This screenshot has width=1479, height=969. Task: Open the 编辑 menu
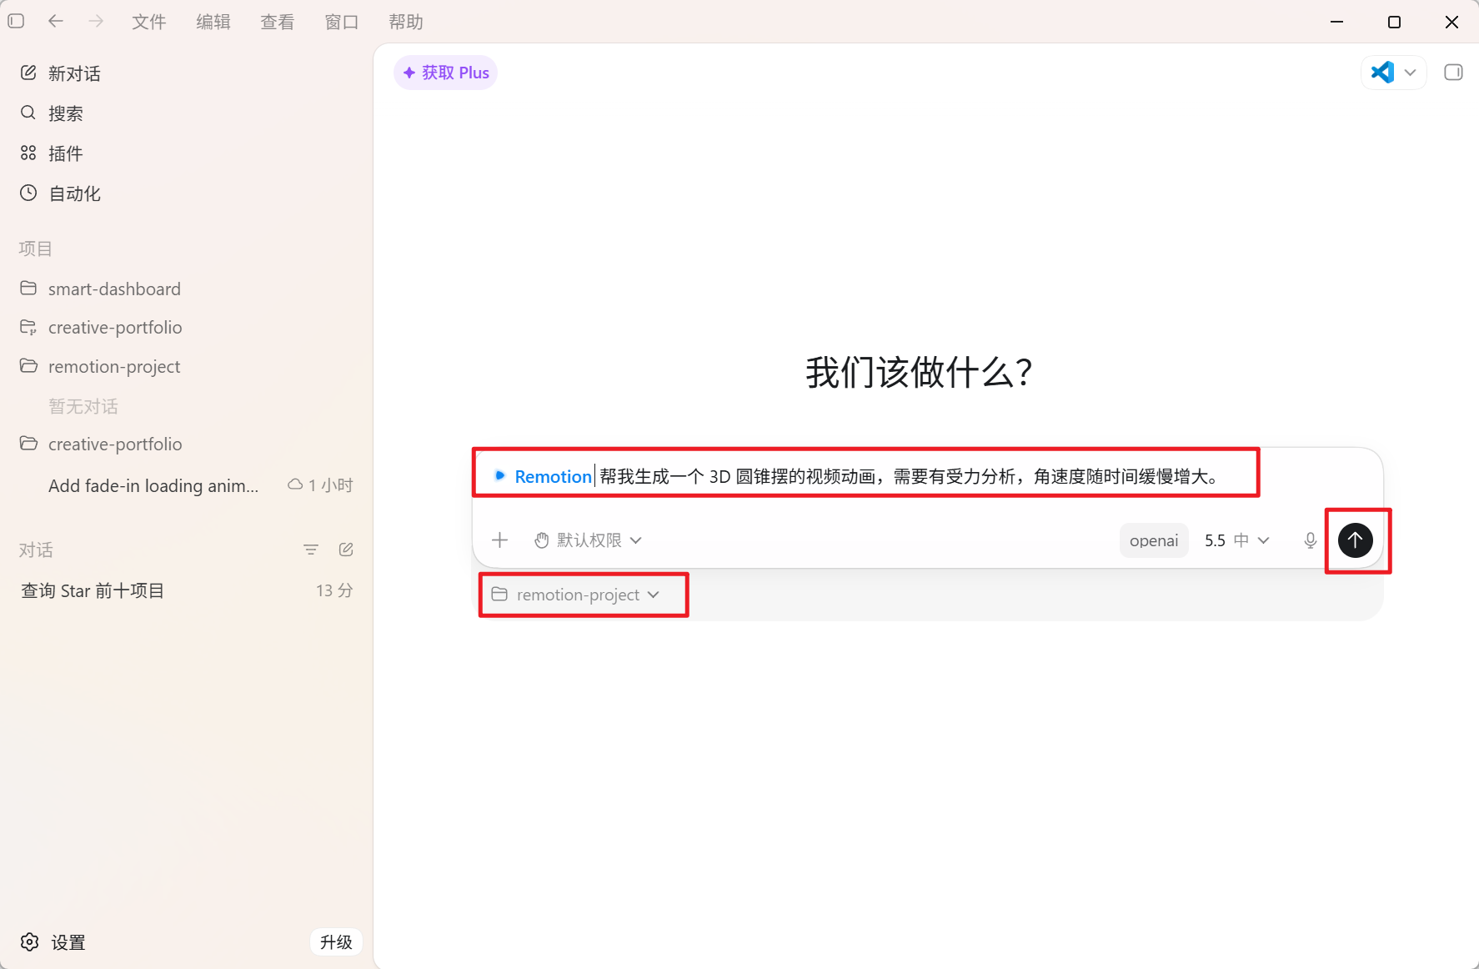213,22
